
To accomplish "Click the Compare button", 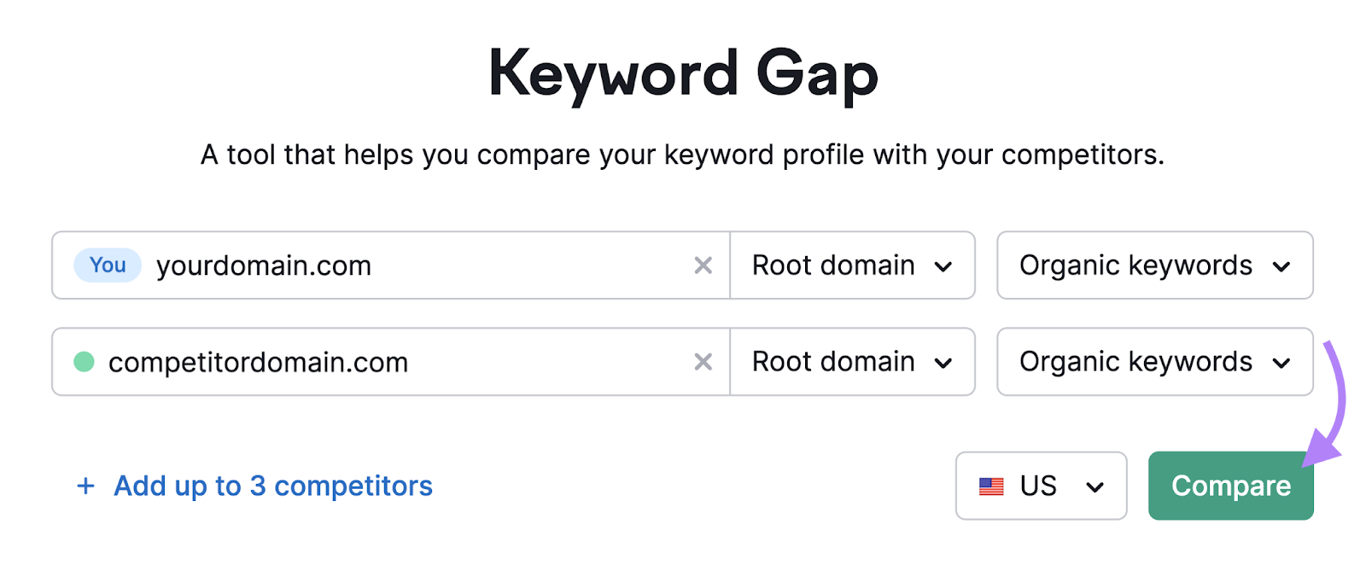I will (1230, 486).
